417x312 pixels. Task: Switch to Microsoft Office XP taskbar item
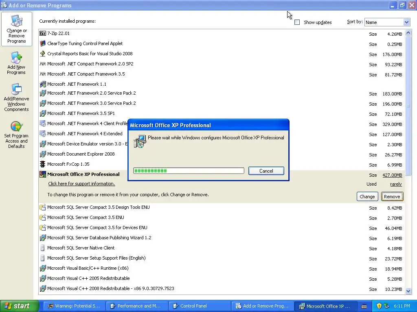click(x=325, y=306)
